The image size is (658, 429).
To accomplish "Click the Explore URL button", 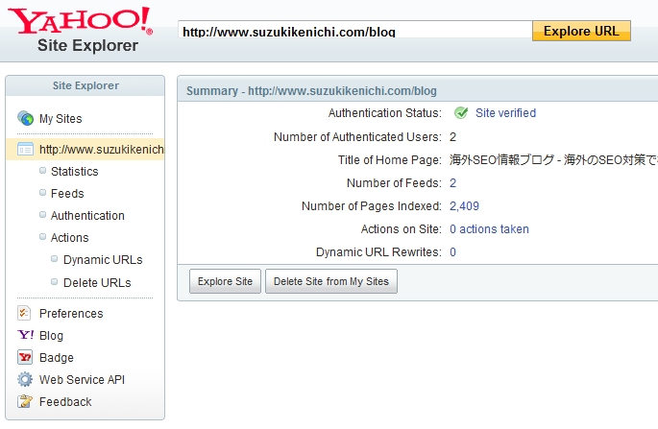I will 581,31.
